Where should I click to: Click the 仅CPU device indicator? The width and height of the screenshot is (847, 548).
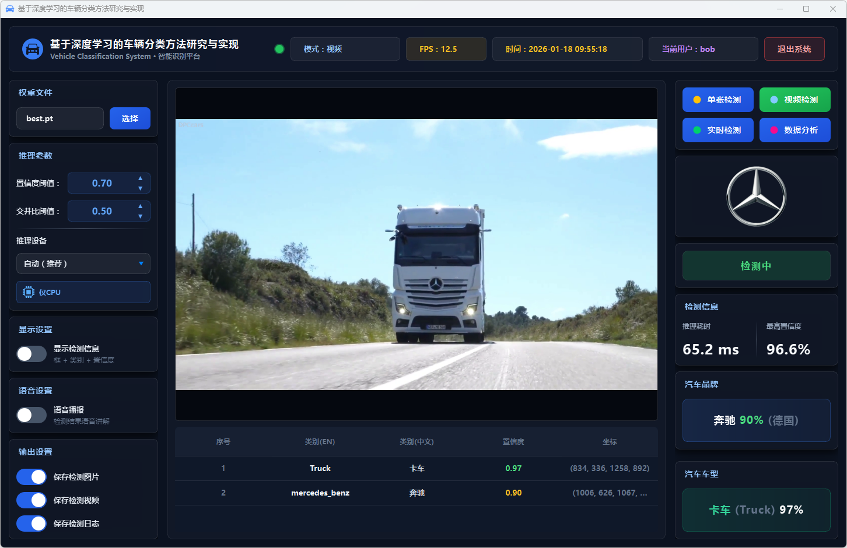tap(83, 292)
